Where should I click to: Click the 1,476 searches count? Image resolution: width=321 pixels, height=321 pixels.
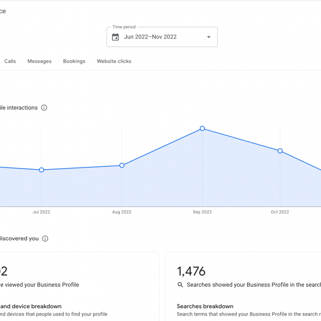(191, 271)
